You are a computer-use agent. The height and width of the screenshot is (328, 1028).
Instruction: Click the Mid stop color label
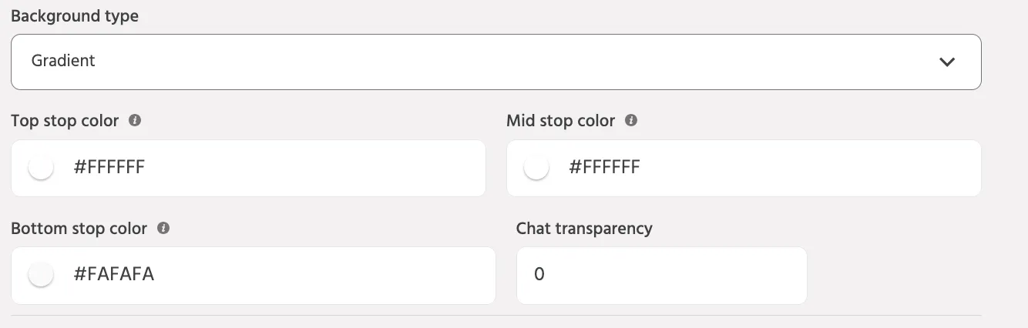(x=561, y=121)
